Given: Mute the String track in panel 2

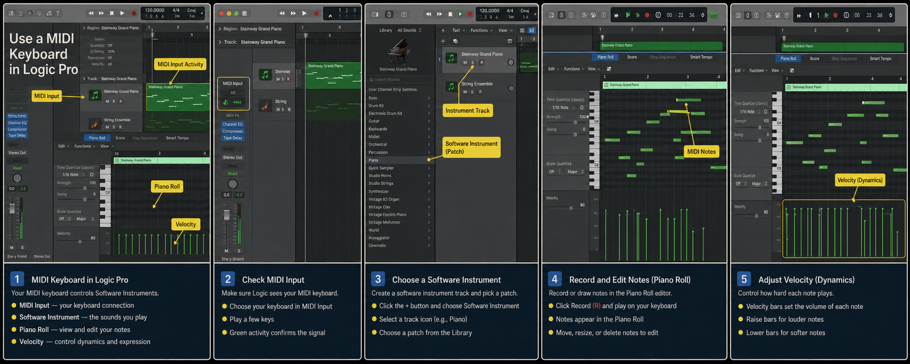Looking at the screenshot, I should [278, 109].
